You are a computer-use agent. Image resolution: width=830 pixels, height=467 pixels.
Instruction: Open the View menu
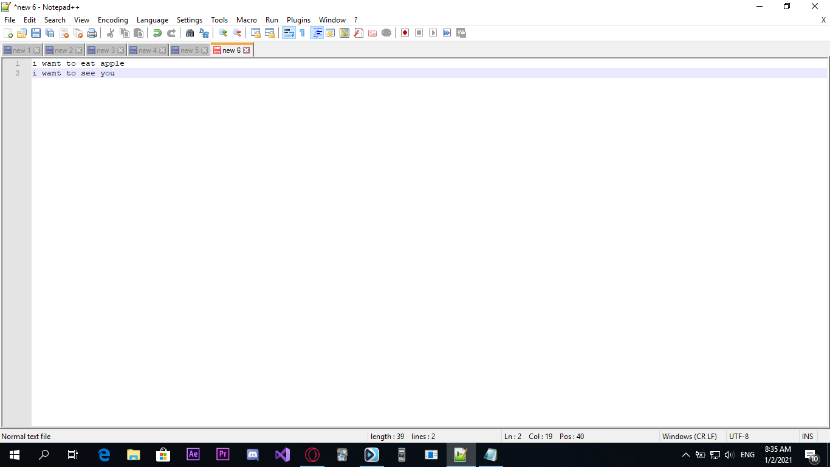click(82, 20)
